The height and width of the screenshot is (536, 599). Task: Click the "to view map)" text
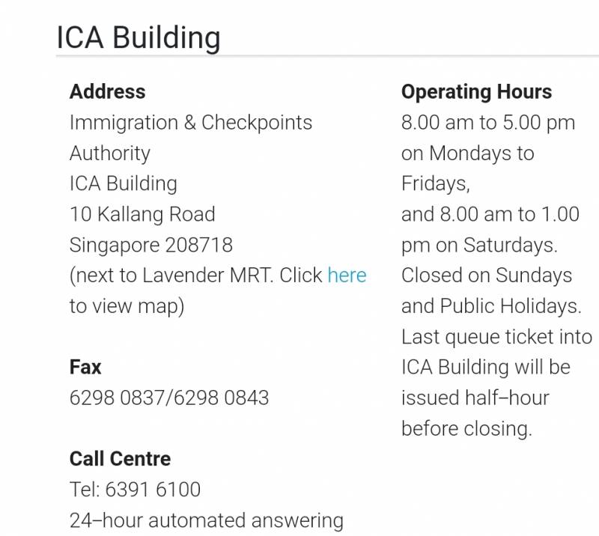[127, 306]
